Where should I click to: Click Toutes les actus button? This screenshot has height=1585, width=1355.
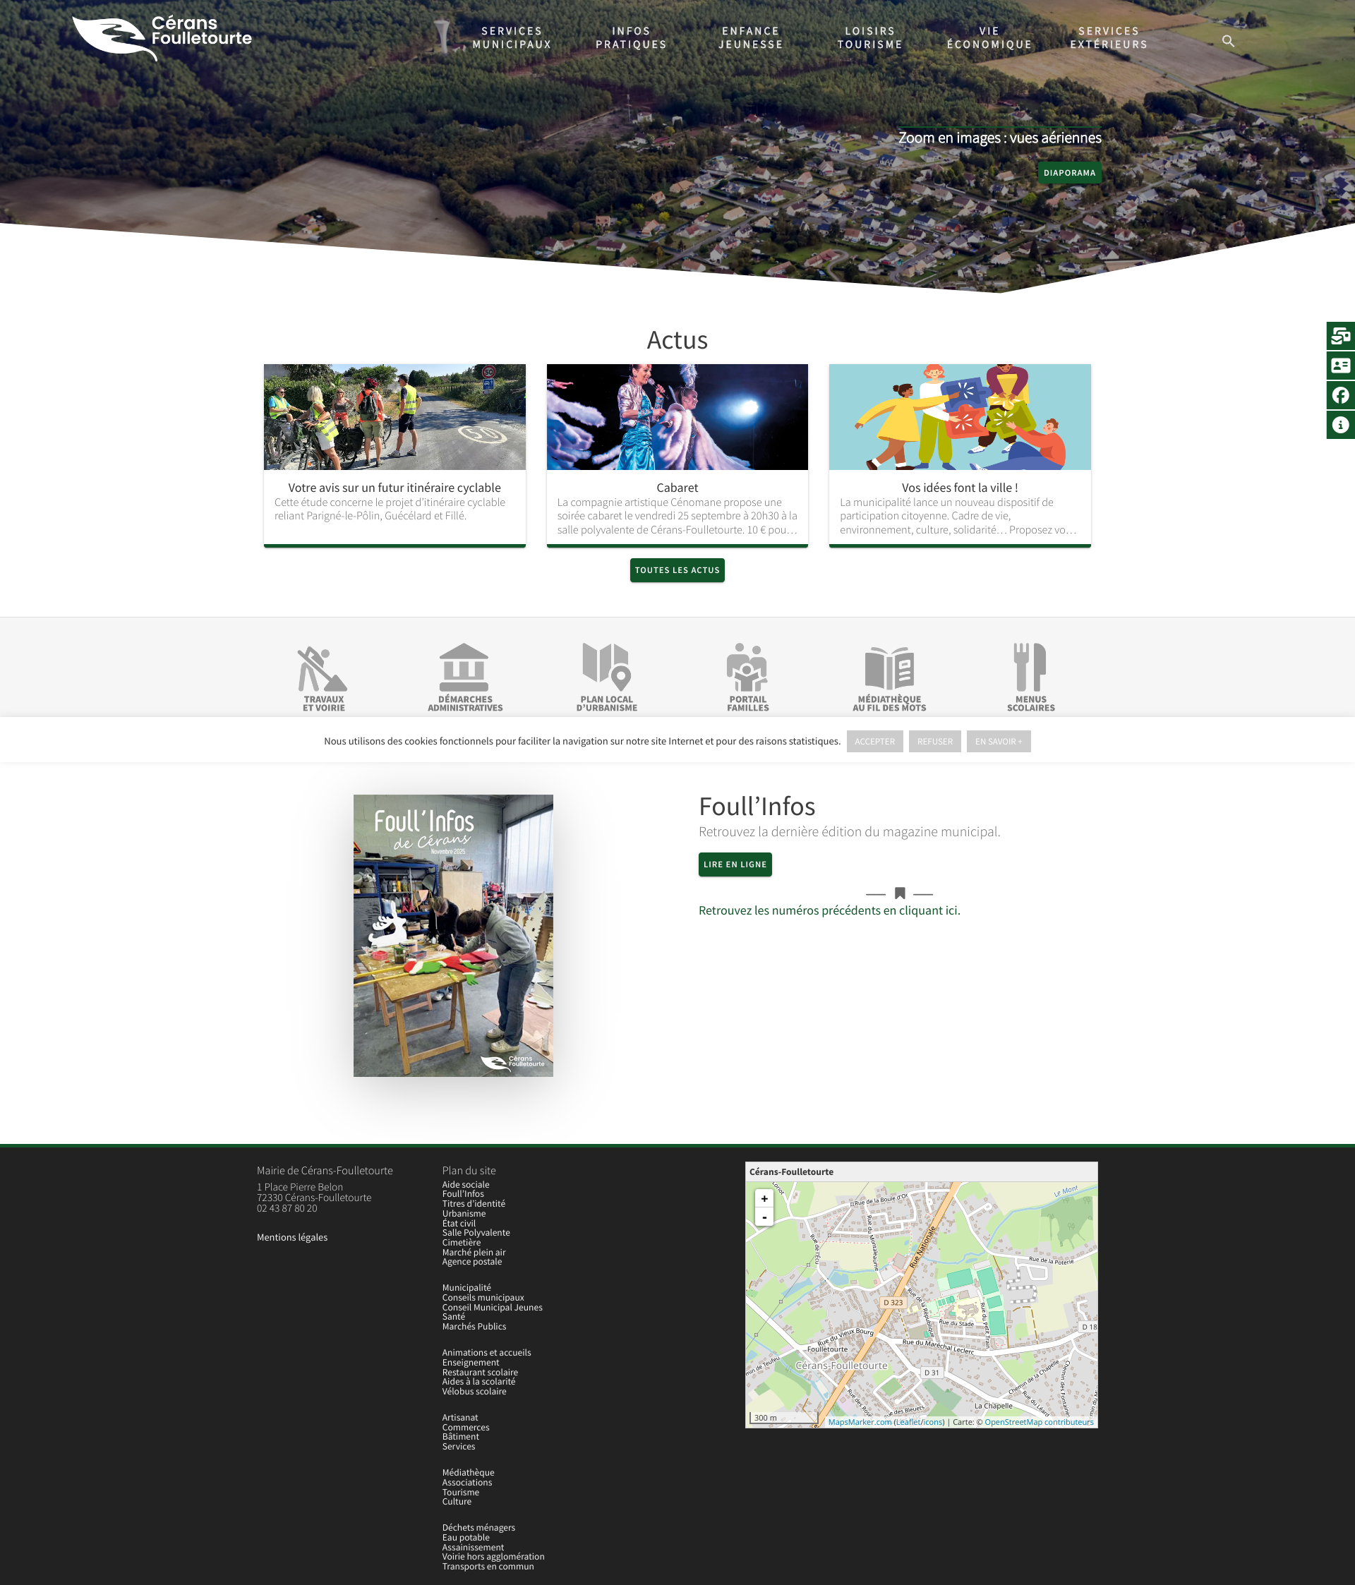(677, 570)
